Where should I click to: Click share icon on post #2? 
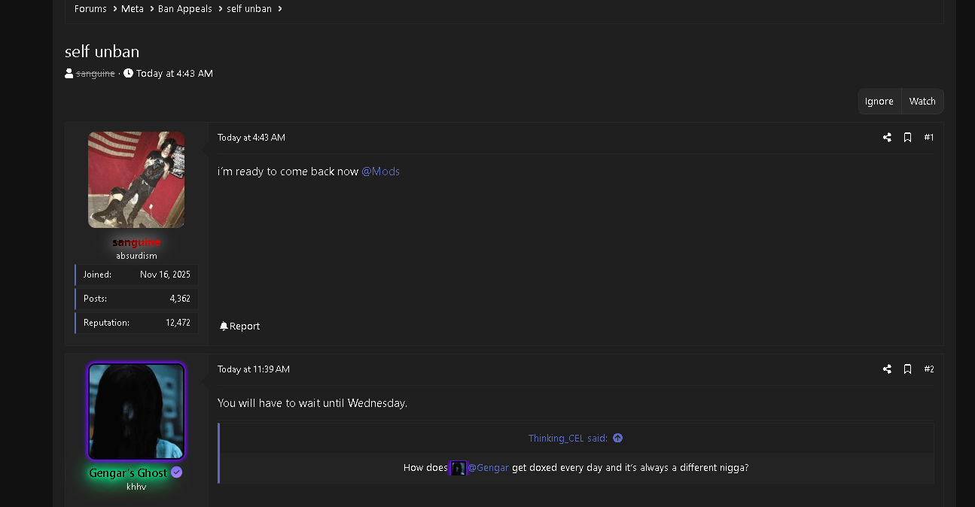(887, 369)
